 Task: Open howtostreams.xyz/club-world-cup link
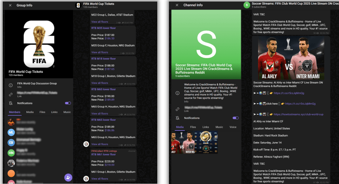tap(298, 114)
